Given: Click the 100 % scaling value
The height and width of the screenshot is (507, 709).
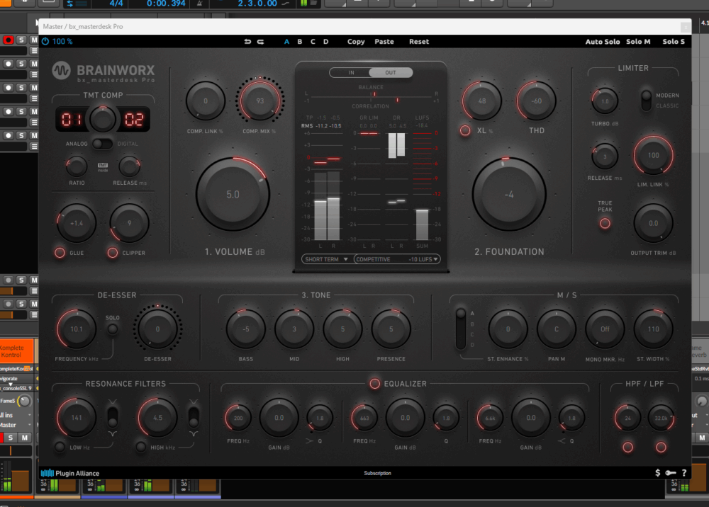Looking at the screenshot, I should point(62,42).
